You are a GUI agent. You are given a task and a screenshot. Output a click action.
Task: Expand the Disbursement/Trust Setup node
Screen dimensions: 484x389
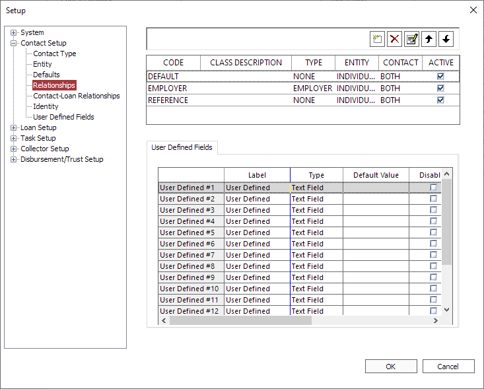(13, 159)
